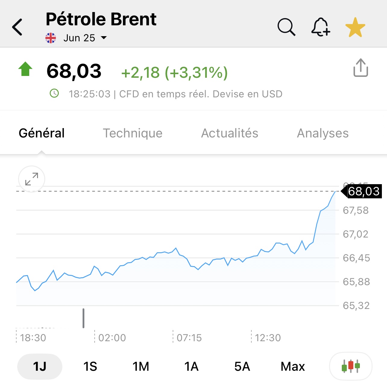Tap the UK flag icon
This screenshot has width=387, height=387.
[x=51, y=38]
